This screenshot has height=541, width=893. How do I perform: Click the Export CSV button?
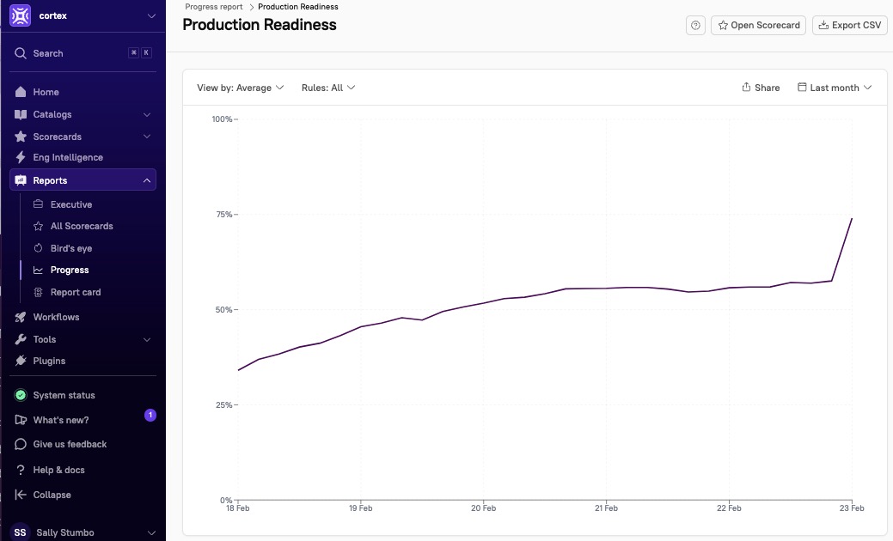(x=849, y=26)
